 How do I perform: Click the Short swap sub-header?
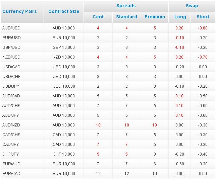(203, 17)
